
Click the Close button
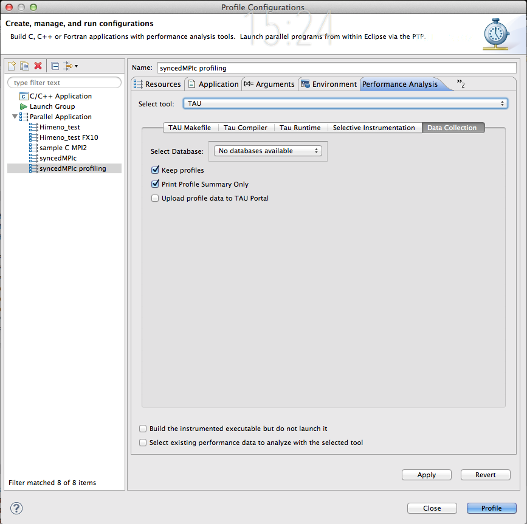tap(432, 508)
